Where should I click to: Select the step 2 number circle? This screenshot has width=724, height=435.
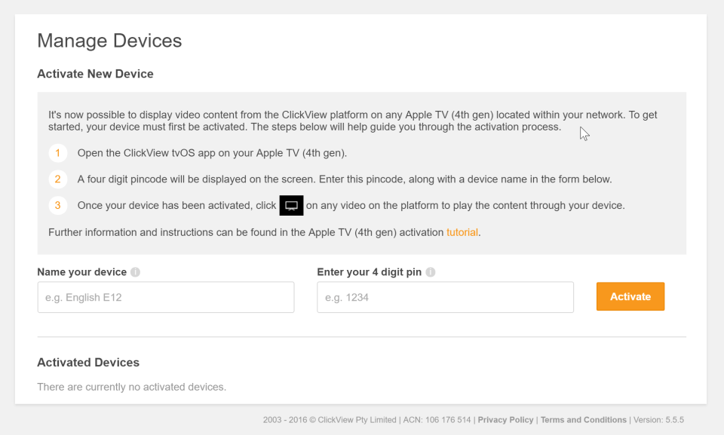pos(57,179)
